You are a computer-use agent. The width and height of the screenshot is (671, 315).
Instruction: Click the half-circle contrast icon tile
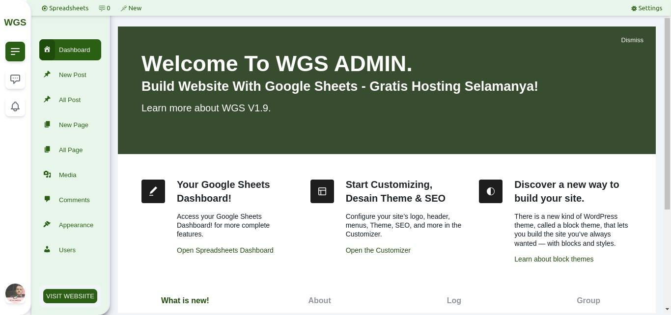[491, 191]
